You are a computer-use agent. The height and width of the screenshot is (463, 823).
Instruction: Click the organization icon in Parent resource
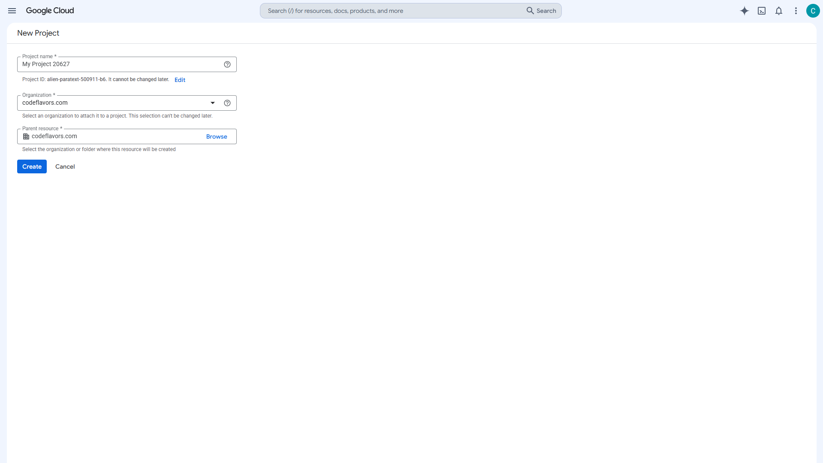tap(26, 136)
